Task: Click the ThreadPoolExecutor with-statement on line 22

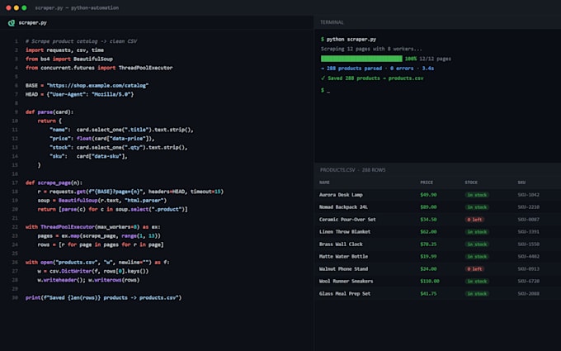Action: pyautogui.click(x=93, y=227)
